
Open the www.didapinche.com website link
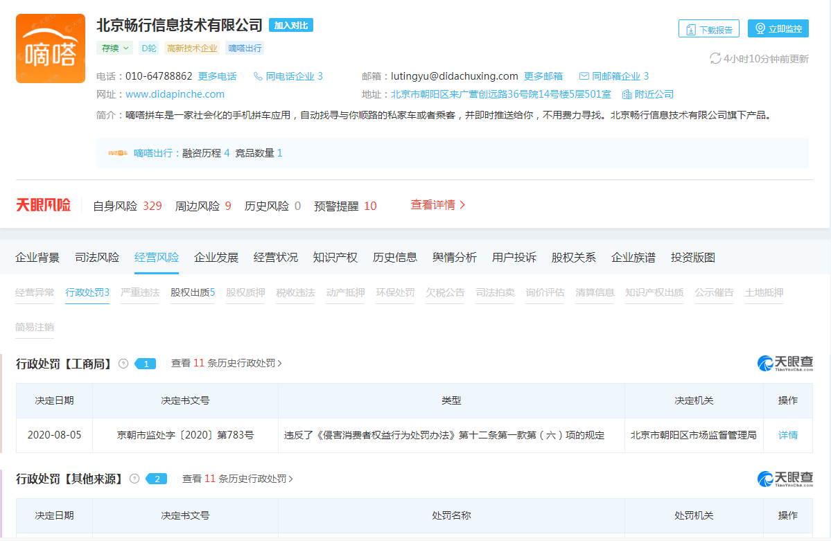[175, 94]
